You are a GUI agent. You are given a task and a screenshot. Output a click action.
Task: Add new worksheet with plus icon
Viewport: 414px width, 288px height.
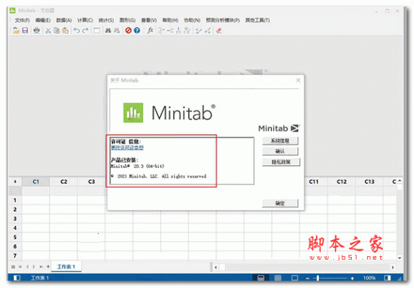(x=48, y=267)
